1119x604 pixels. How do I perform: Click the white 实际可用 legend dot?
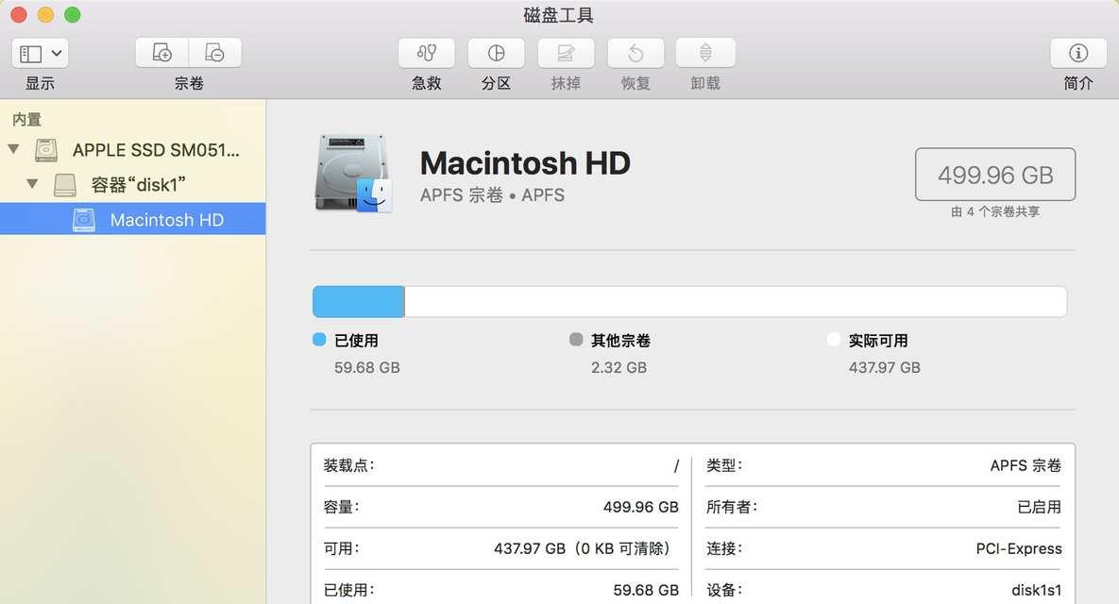coord(833,340)
